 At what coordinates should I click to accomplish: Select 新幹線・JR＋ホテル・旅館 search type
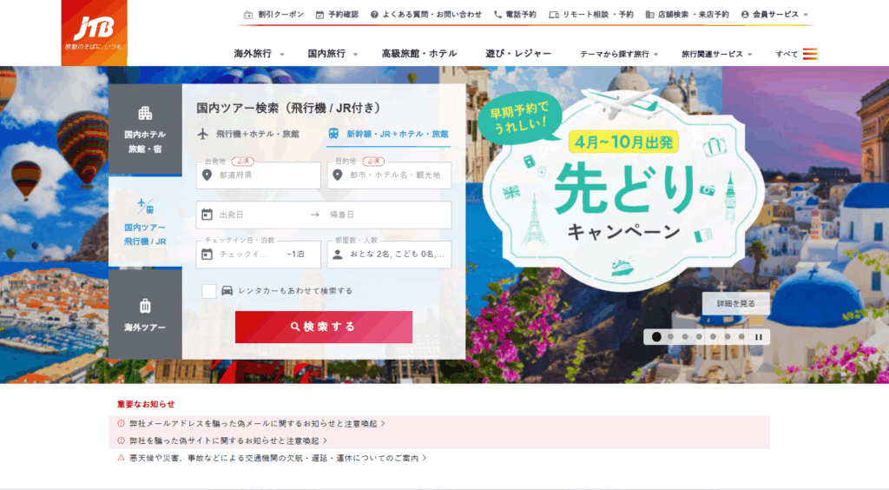coord(389,135)
